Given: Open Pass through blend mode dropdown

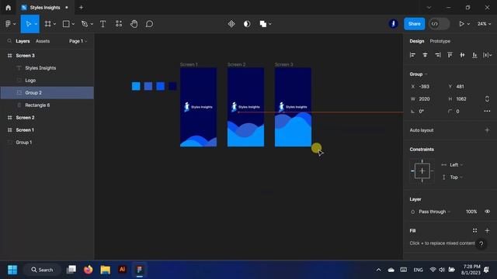Looking at the screenshot, I should point(434,212).
